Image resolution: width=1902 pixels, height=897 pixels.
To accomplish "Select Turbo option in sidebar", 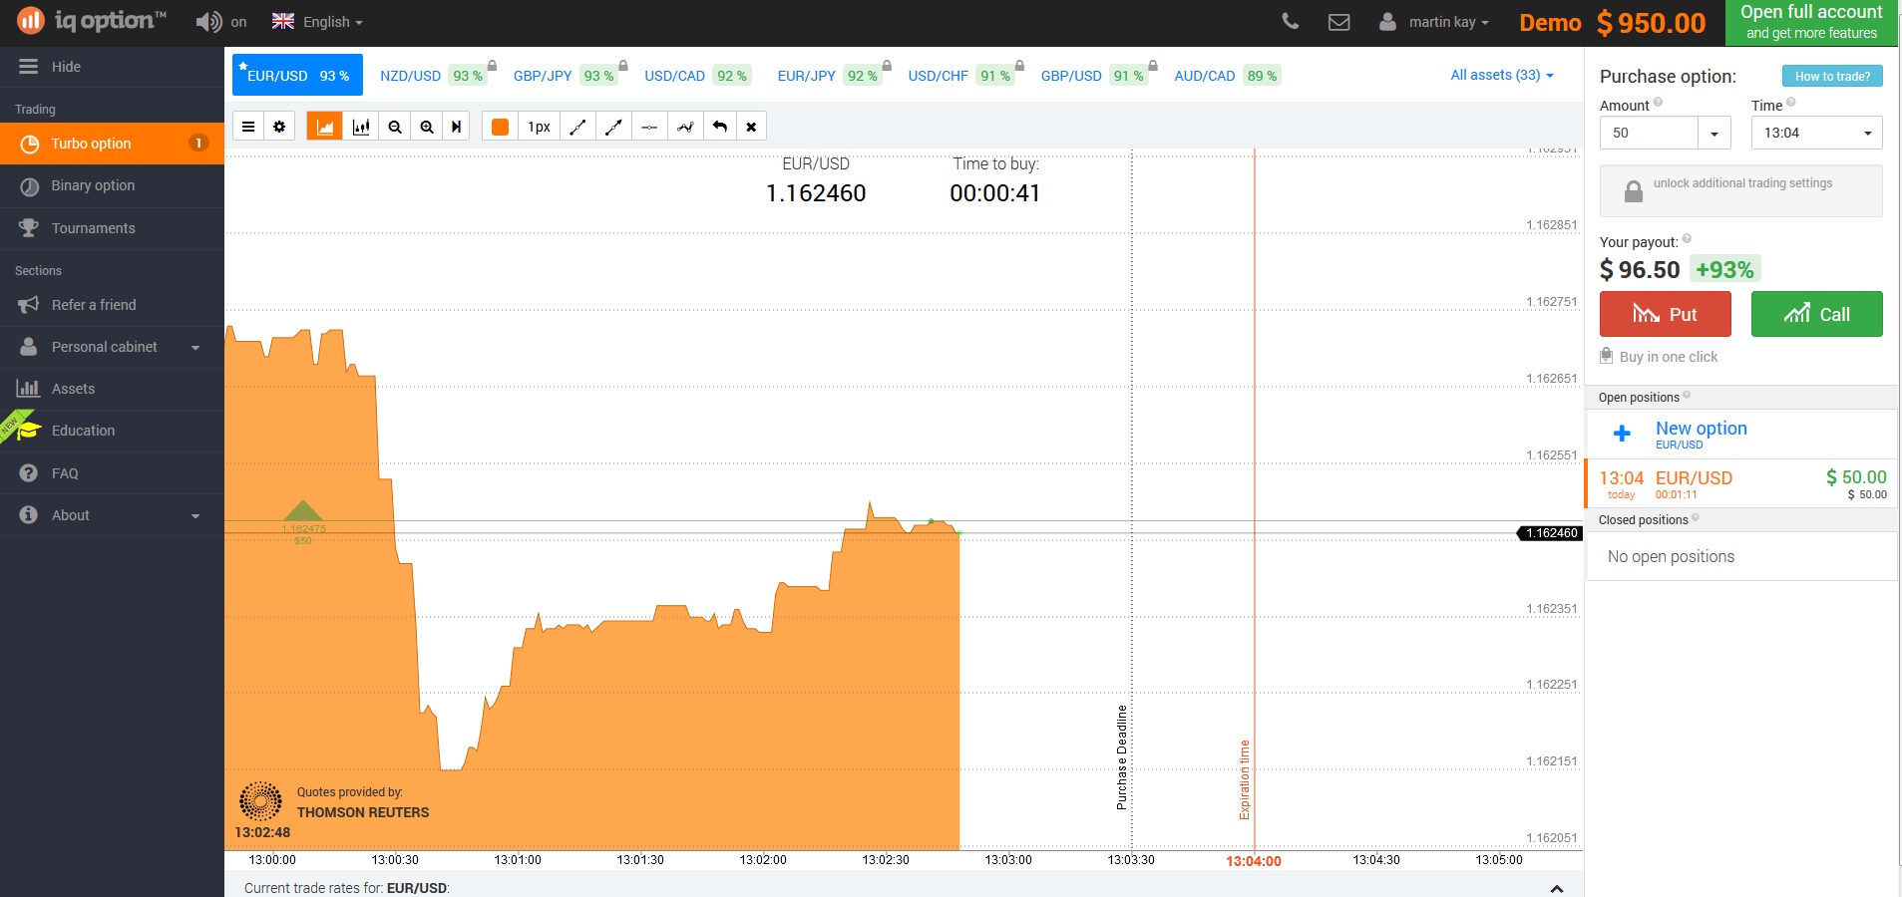I will (x=112, y=144).
